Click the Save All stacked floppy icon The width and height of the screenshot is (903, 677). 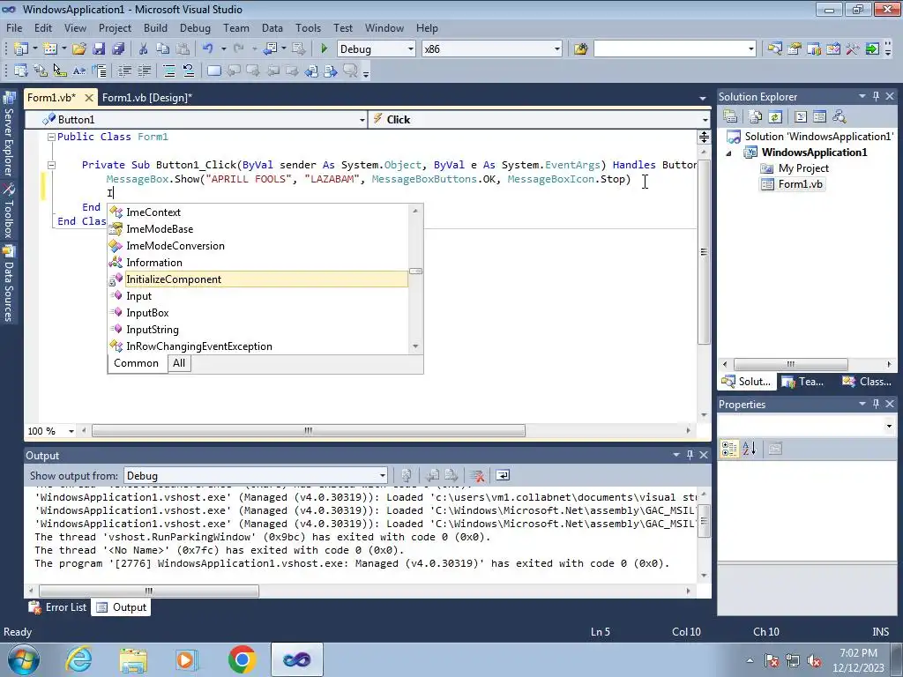118,49
